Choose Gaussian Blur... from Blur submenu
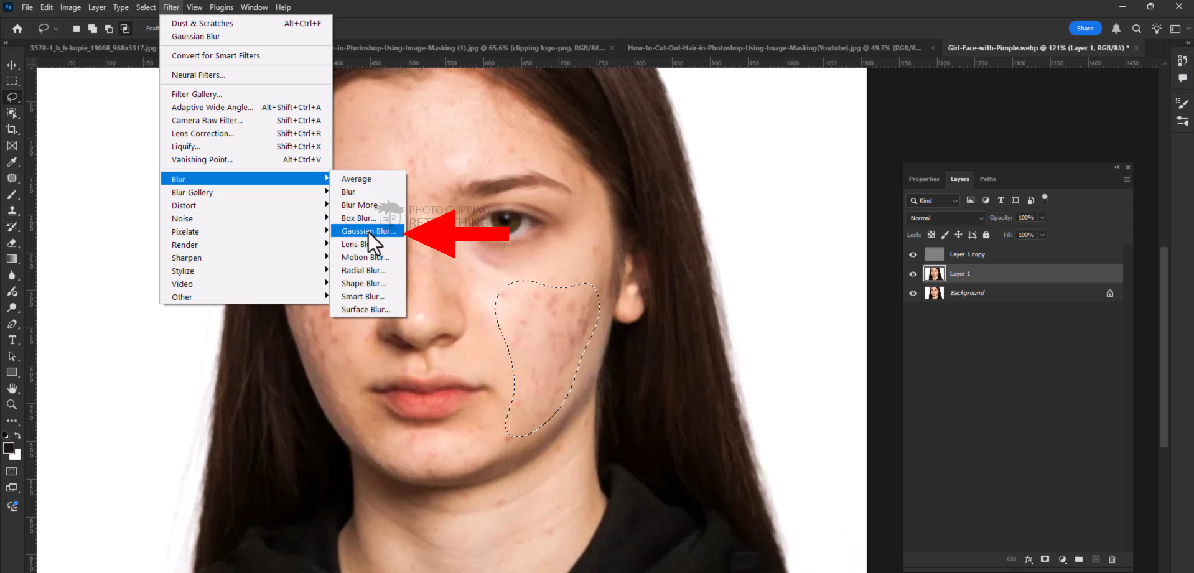Viewport: 1194px width, 573px height. pos(368,231)
